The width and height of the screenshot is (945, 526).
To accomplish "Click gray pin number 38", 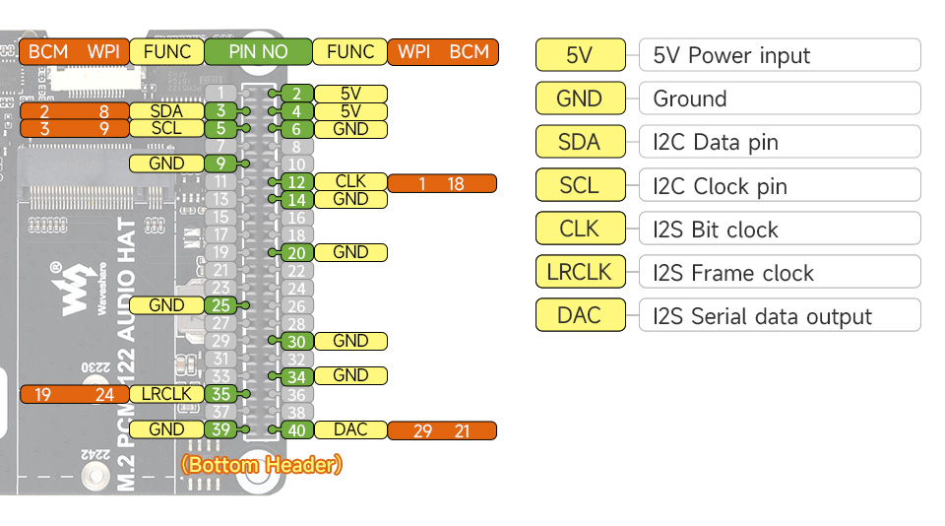I will click(296, 413).
